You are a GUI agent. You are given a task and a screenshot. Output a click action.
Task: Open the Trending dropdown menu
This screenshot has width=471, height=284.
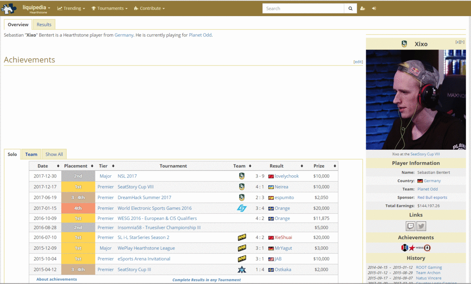71,8
